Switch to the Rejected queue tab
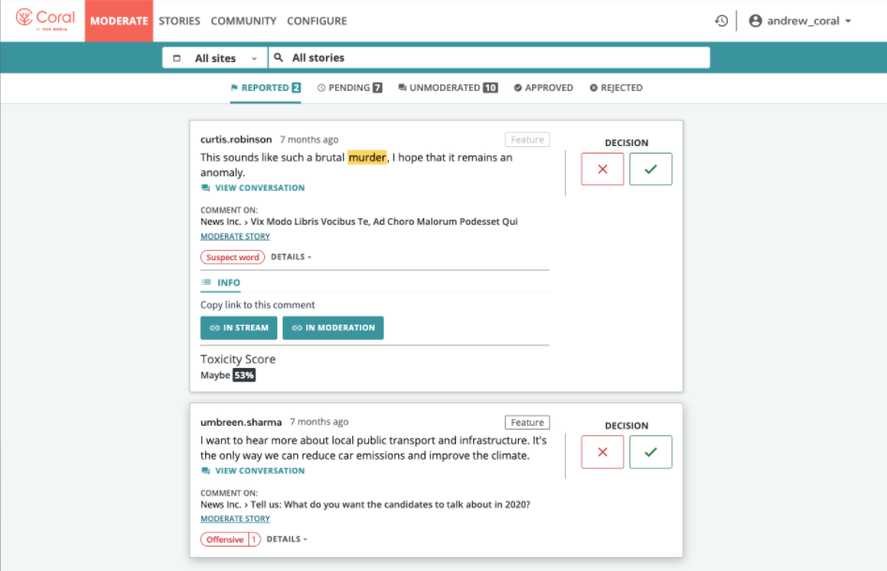 coord(615,88)
